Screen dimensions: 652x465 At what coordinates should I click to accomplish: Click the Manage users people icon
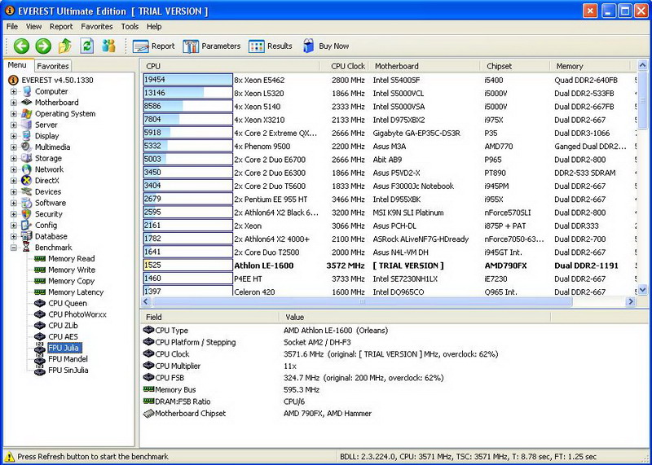(x=108, y=46)
